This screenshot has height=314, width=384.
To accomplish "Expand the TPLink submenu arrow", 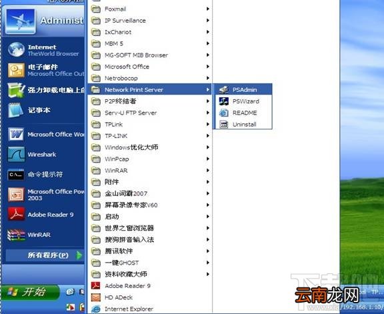I will [208, 124].
